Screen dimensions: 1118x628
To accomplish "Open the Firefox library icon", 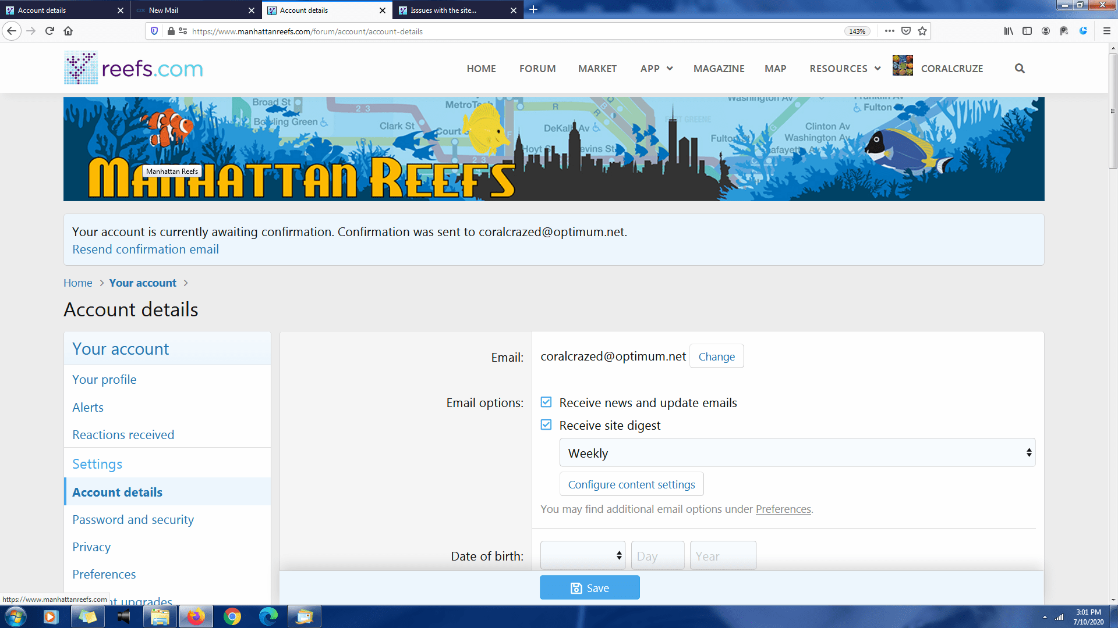I will (1009, 31).
